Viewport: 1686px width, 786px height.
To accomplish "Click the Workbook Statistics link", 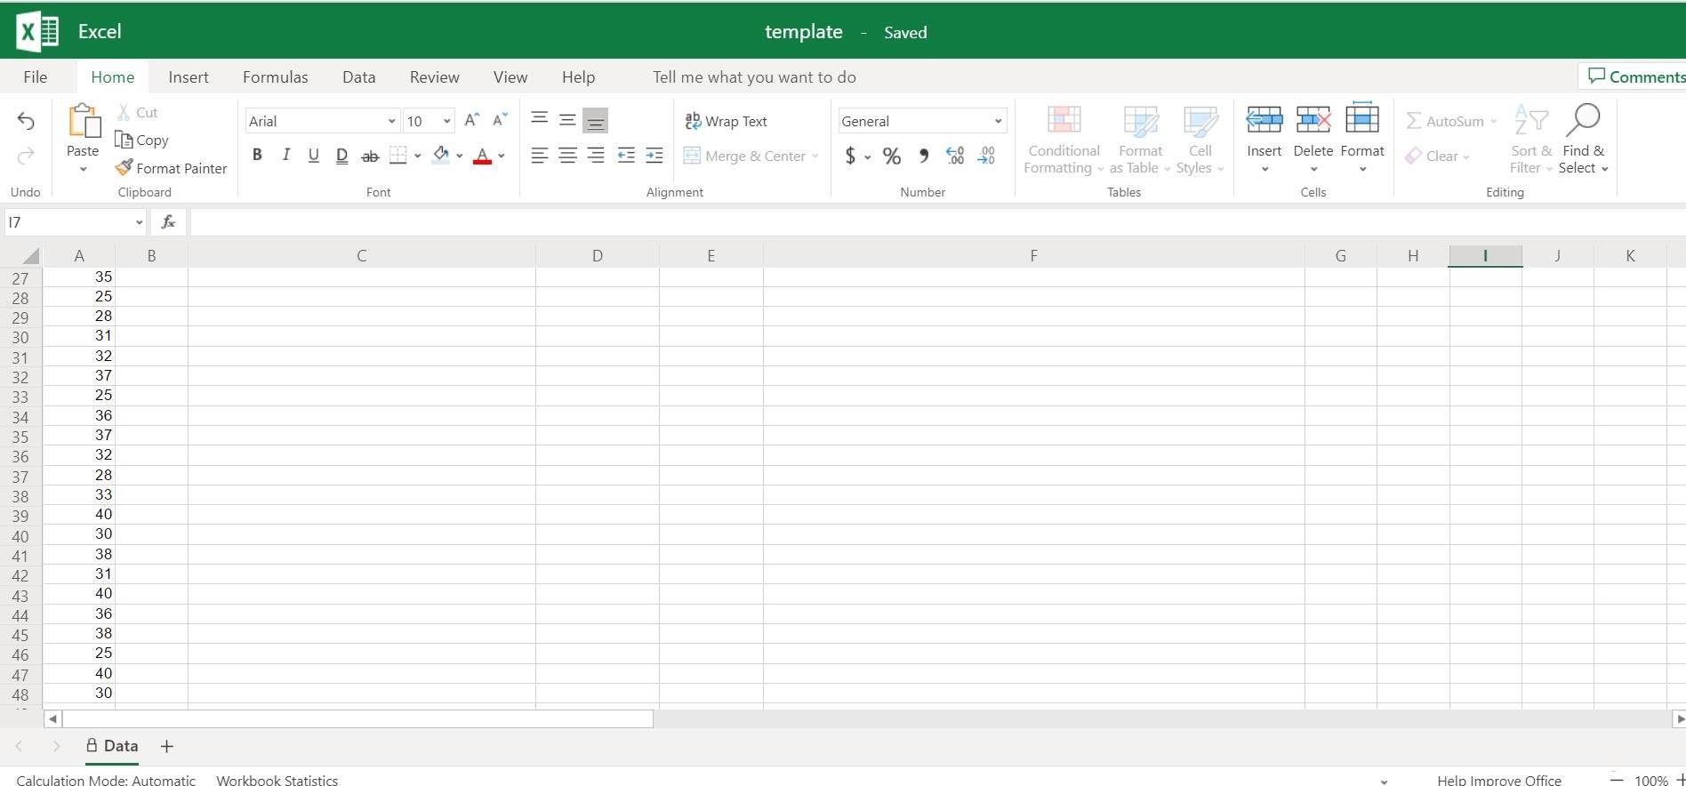I will (277, 780).
